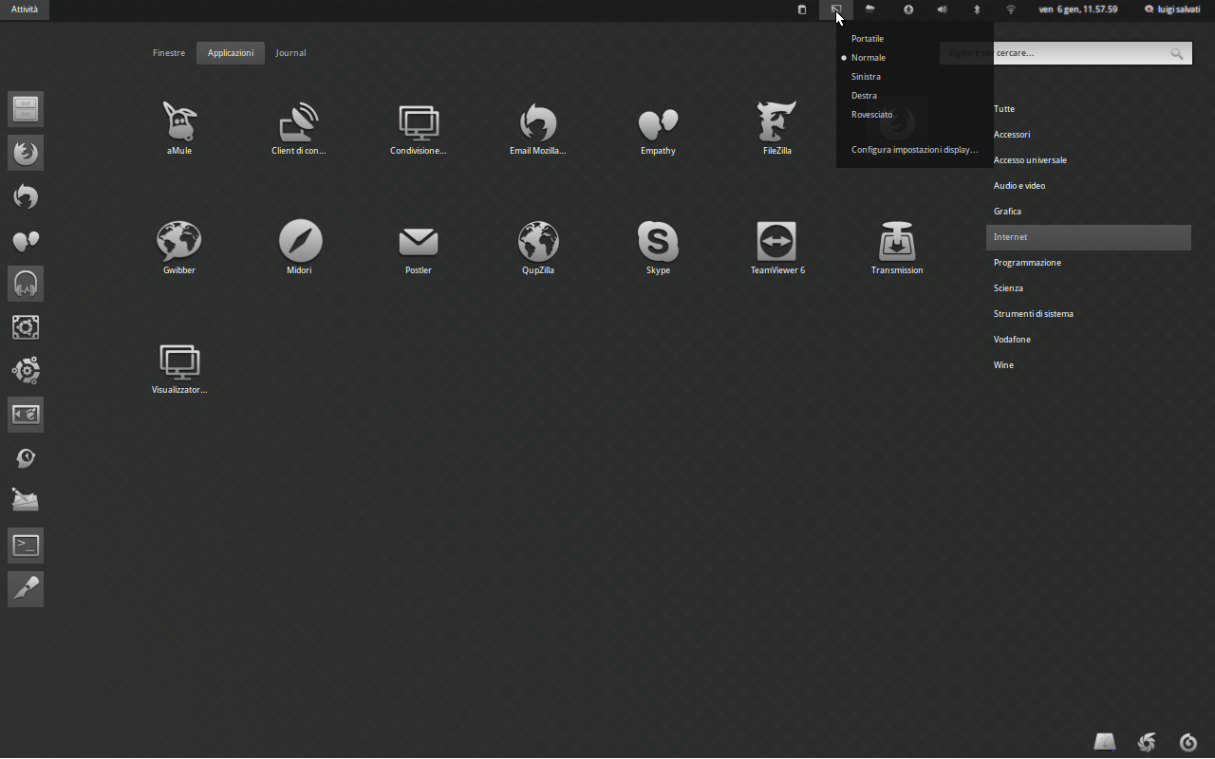Launch Firefox from the dash

pyautogui.click(x=26, y=153)
